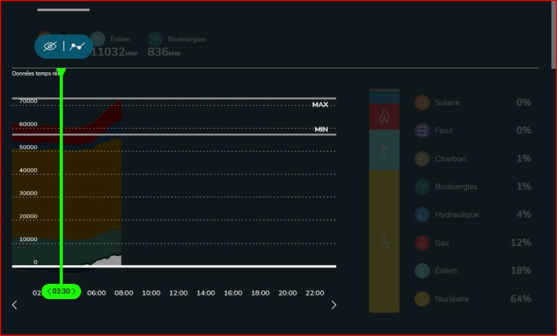
Task: Click the Charbon coal icon in legend
Action: (x=422, y=159)
